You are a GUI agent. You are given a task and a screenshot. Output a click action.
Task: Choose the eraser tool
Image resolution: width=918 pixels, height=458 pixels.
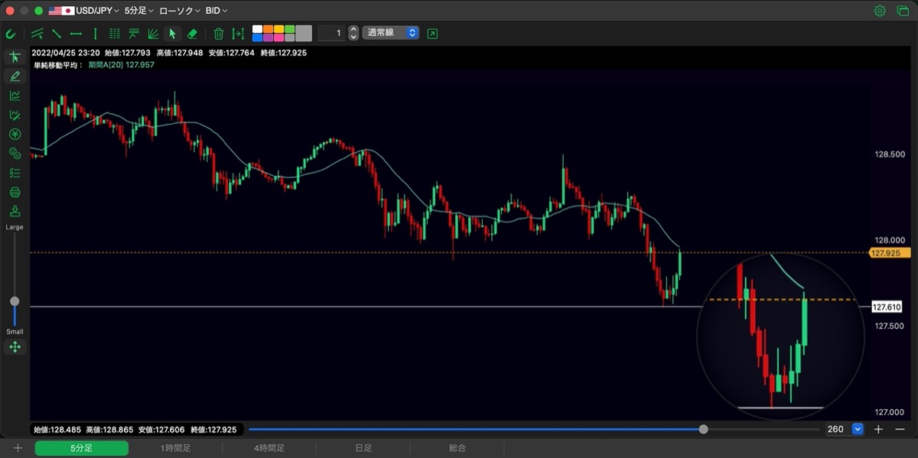click(192, 34)
